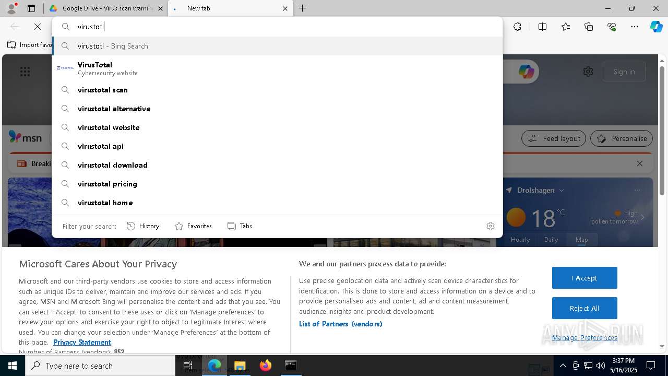Open address bar suggestion settings gear
The width and height of the screenshot is (668, 376).
point(491,226)
